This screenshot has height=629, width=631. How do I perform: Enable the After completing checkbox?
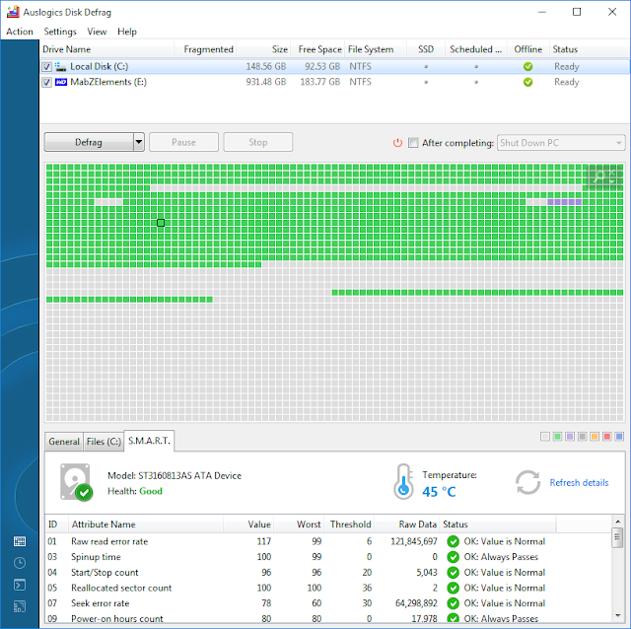tap(413, 143)
